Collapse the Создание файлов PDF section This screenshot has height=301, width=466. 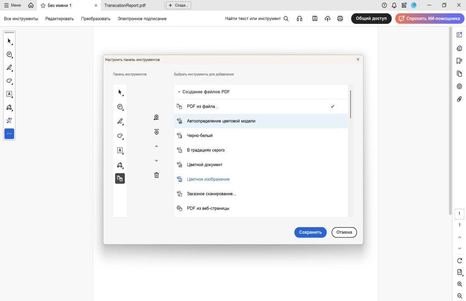click(179, 92)
